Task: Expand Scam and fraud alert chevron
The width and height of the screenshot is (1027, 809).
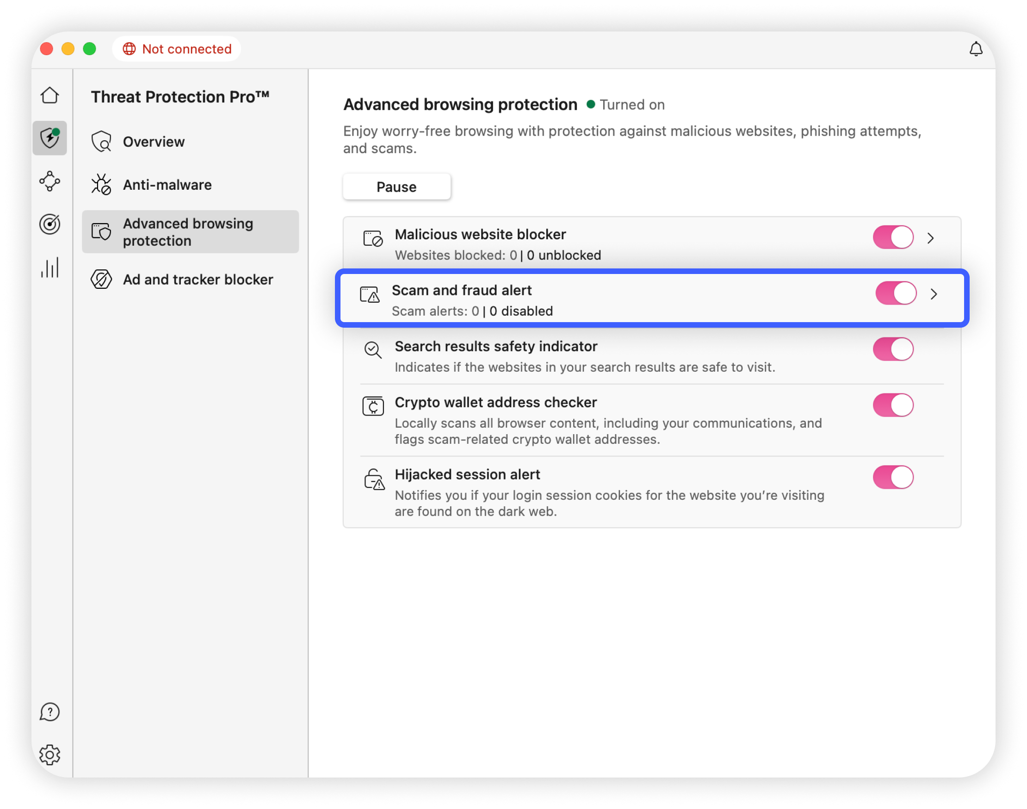Action: pos(934,294)
